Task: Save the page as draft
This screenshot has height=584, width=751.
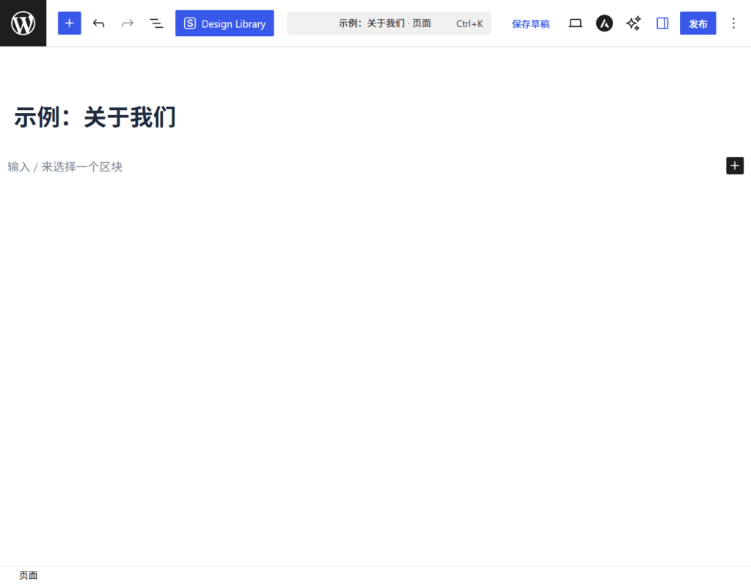Action: 530,23
